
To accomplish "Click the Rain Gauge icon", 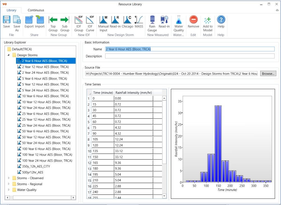I will tap(152, 23).
